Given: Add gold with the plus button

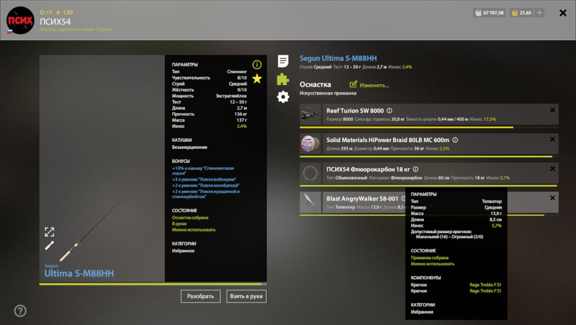Looking at the screenshot, I should pyautogui.click(x=539, y=13).
